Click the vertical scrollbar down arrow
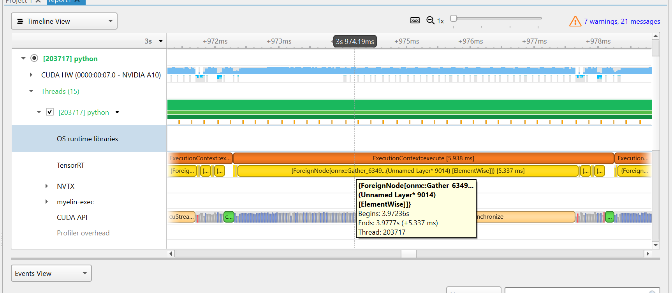Viewport: 672px width, 293px height. [656, 245]
